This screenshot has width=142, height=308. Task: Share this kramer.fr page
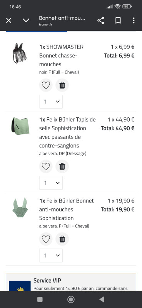tap(101, 20)
